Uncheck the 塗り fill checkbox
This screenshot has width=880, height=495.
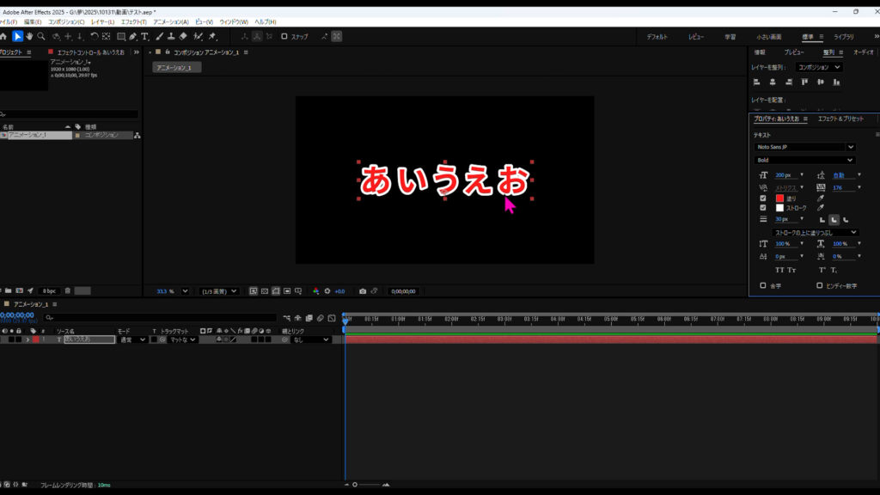tap(763, 198)
